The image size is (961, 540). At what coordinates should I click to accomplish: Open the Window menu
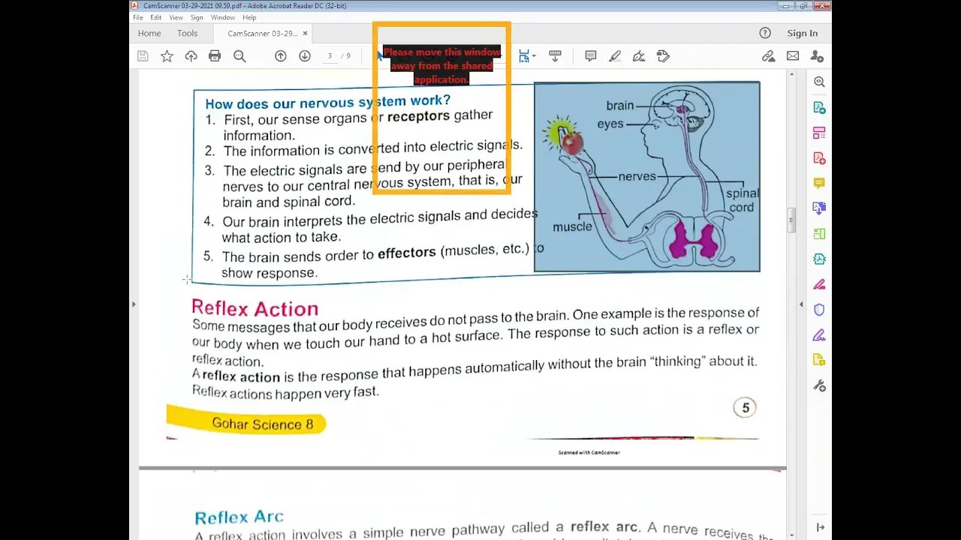[223, 17]
